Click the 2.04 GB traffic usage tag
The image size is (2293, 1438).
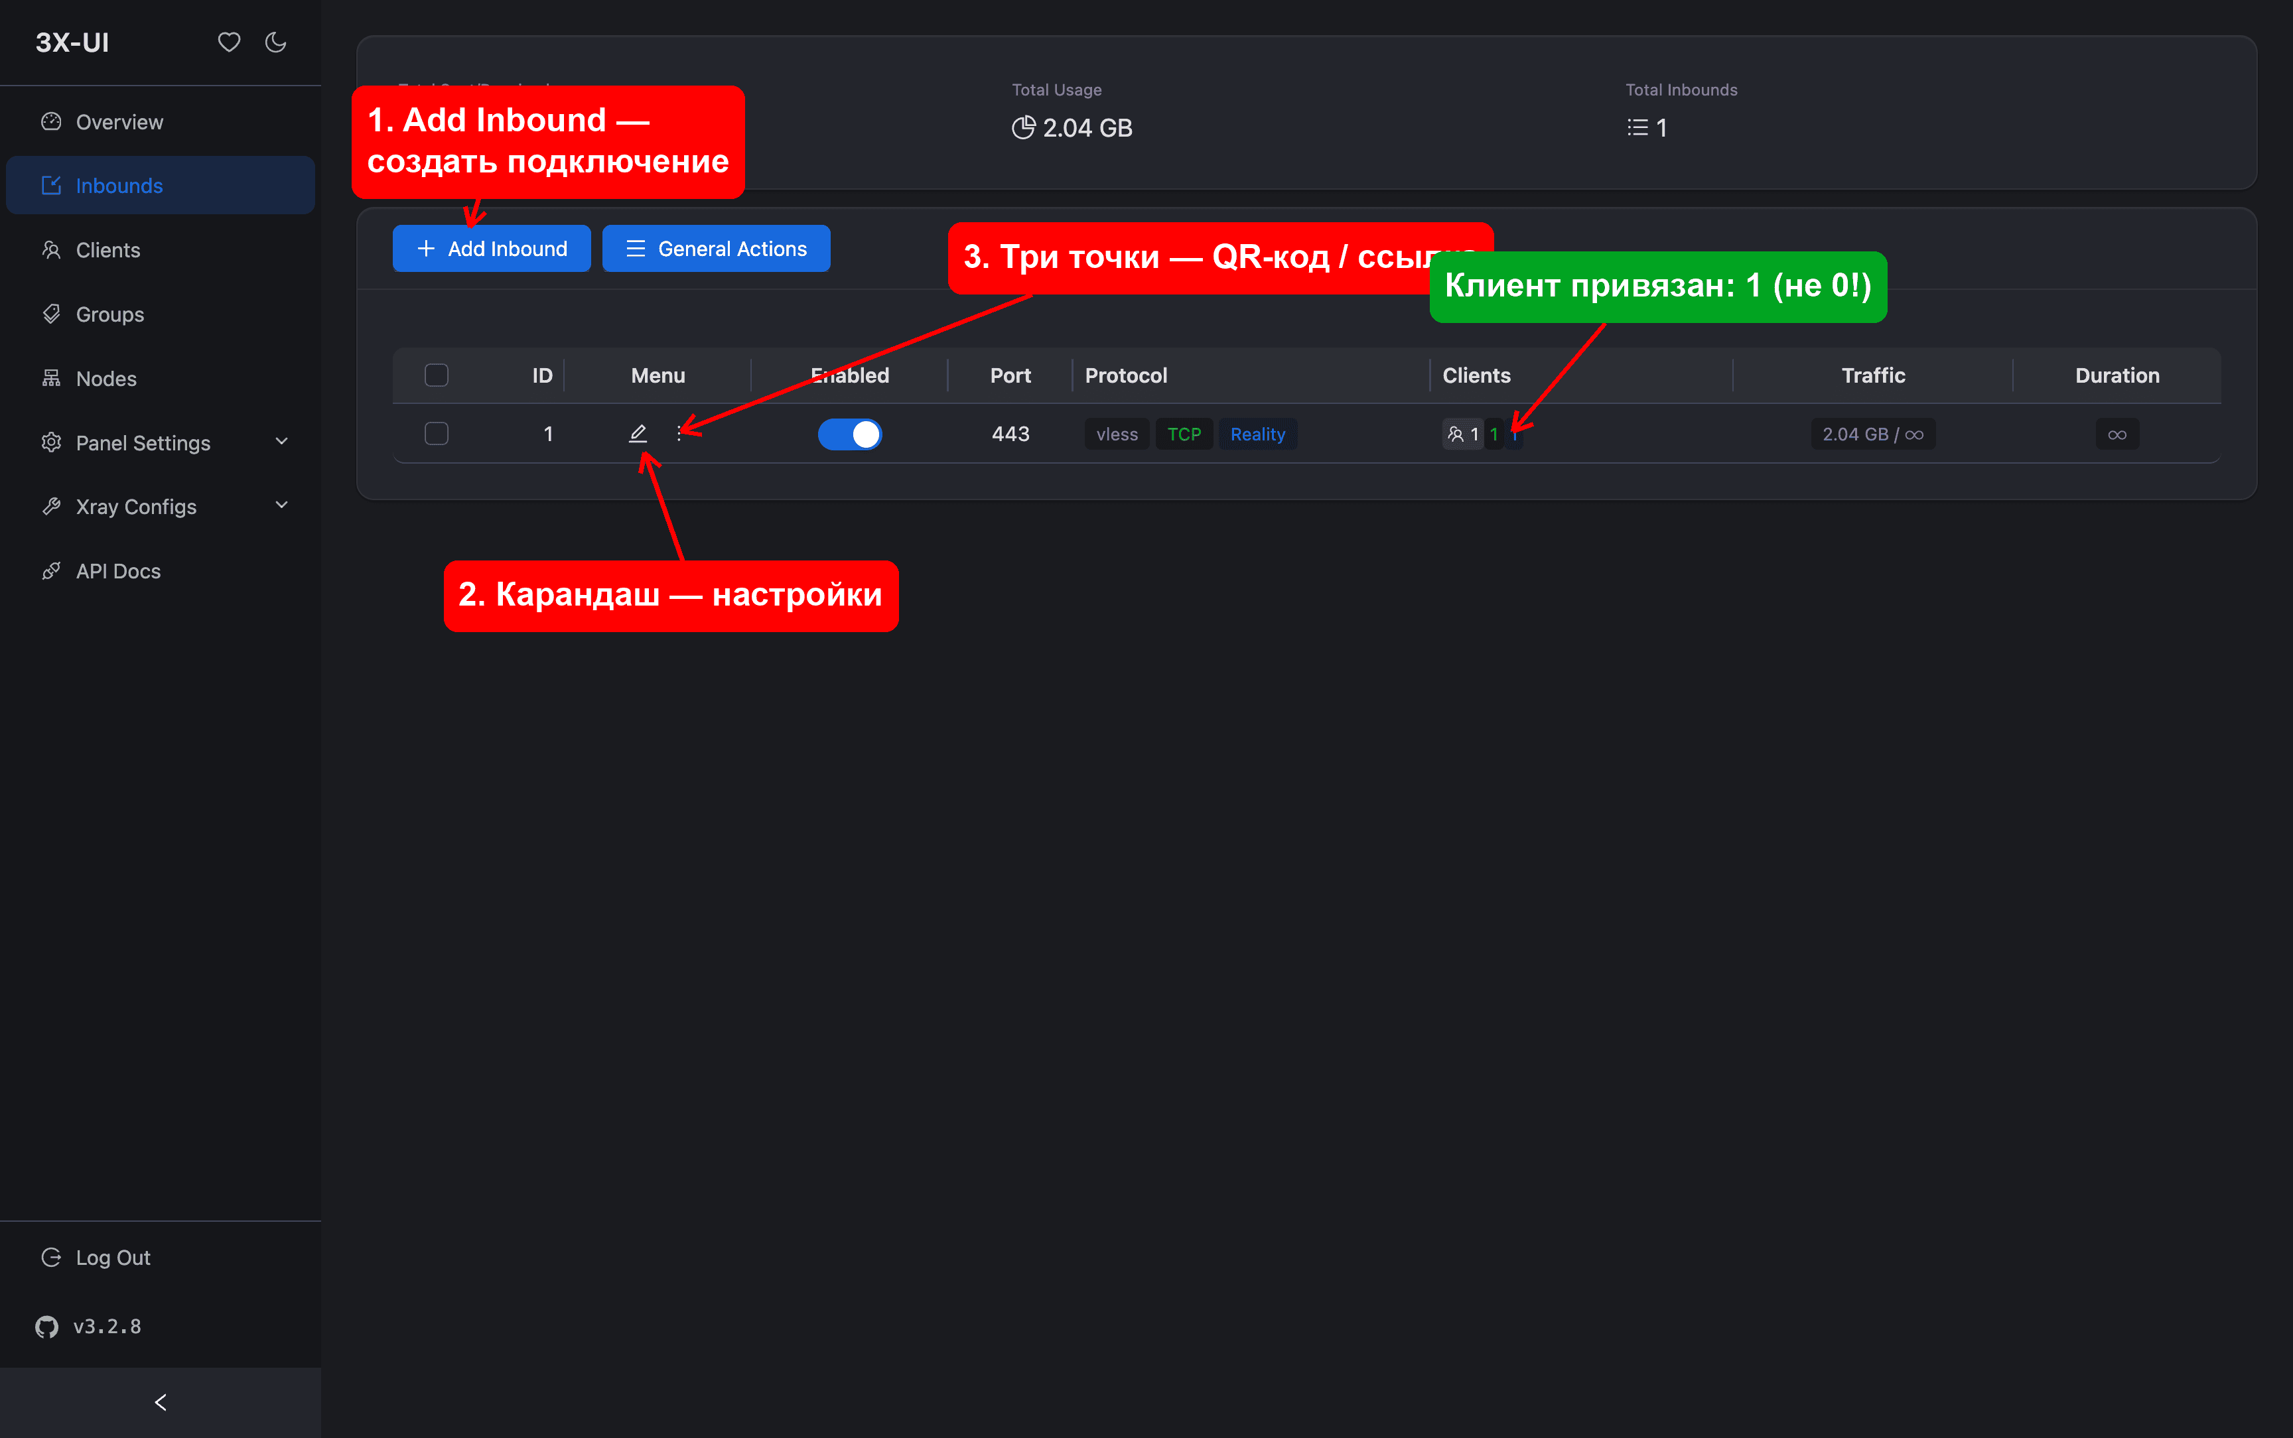point(1872,434)
